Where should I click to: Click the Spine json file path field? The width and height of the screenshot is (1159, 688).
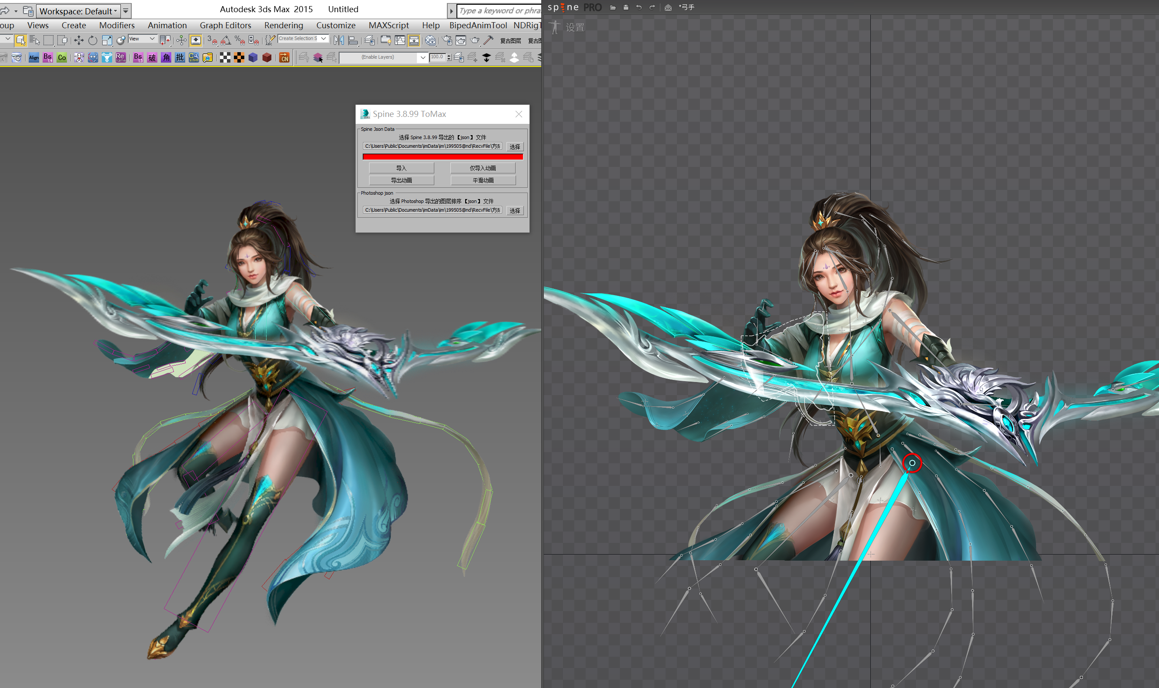433,146
